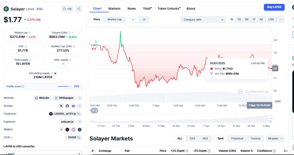
Task: Open the Compare with dropdown
Action: pos(203,20)
